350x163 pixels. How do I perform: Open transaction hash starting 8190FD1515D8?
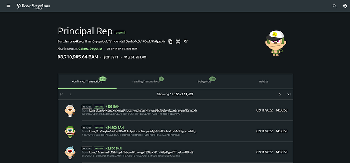point(131,156)
